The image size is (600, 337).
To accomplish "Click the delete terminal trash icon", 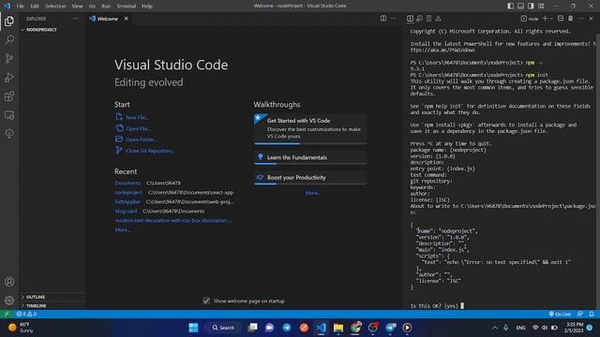I will click(571, 19).
